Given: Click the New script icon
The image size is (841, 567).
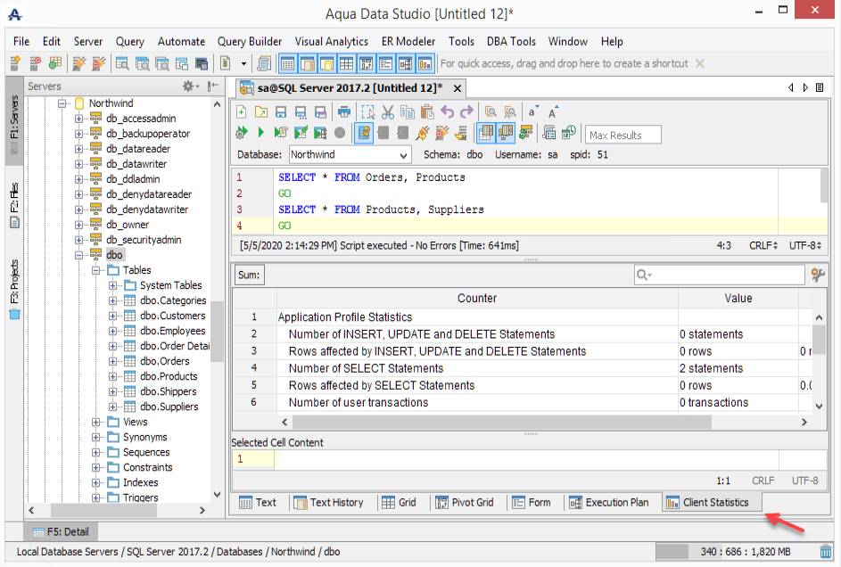Looking at the screenshot, I should pyautogui.click(x=241, y=111).
